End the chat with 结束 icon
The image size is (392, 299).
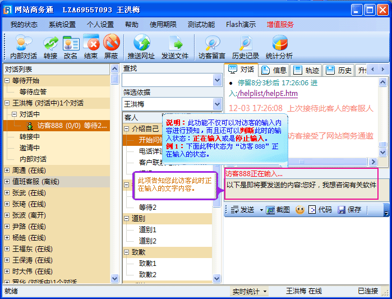click(x=91, y=43)
